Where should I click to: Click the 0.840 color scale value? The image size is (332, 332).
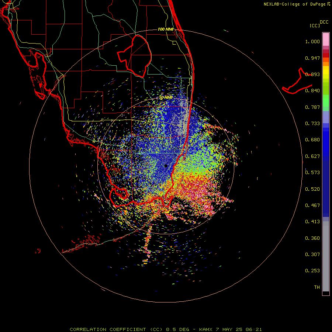[312, 91]
